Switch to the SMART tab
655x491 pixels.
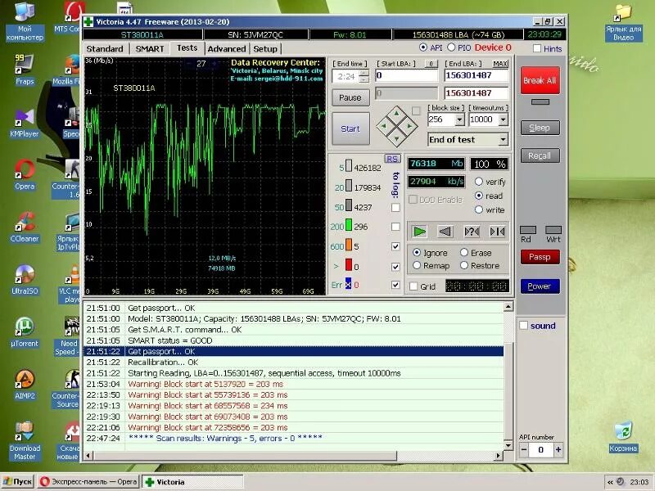point(150,49)
